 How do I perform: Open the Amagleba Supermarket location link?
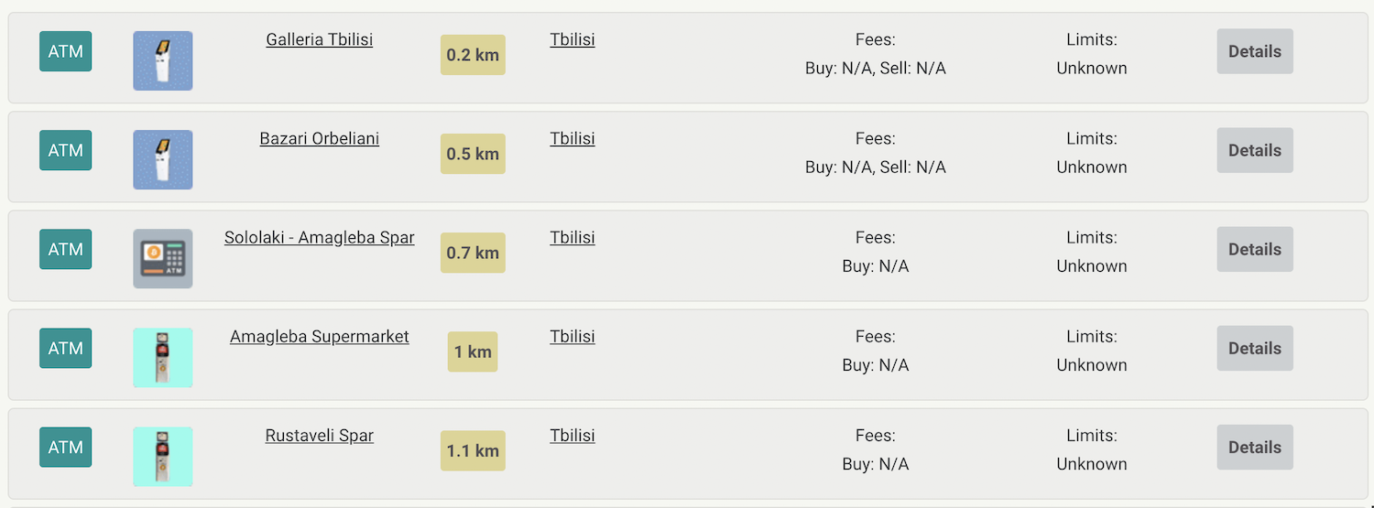(319, 336)
